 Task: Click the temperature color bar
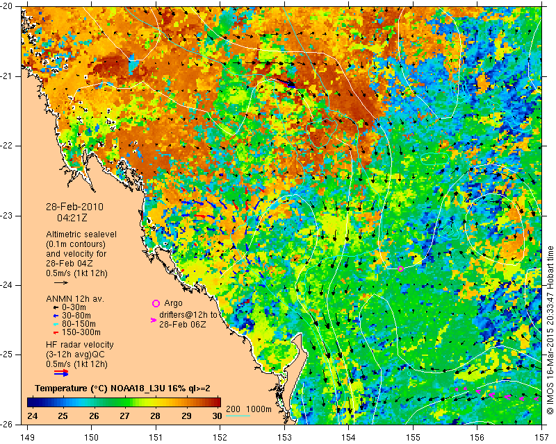tap(124, 402)
